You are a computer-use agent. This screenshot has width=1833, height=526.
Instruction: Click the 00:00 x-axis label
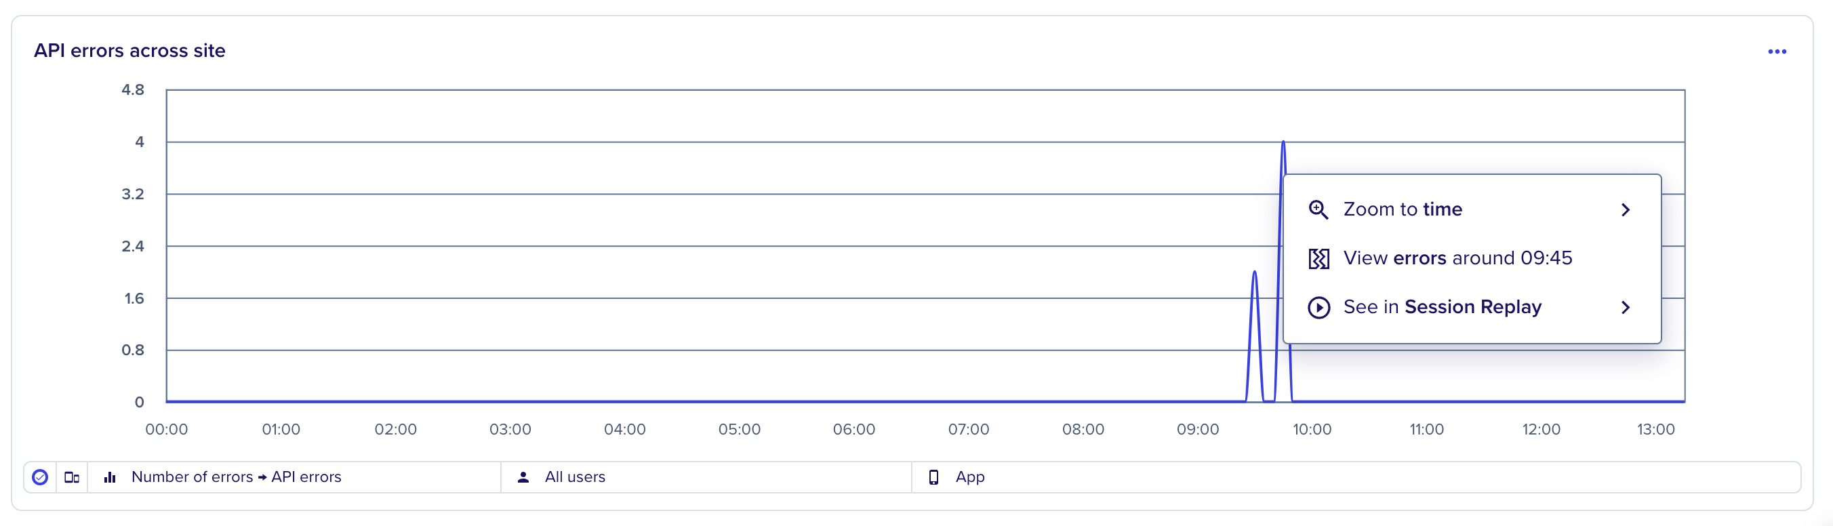pos(167,429)
